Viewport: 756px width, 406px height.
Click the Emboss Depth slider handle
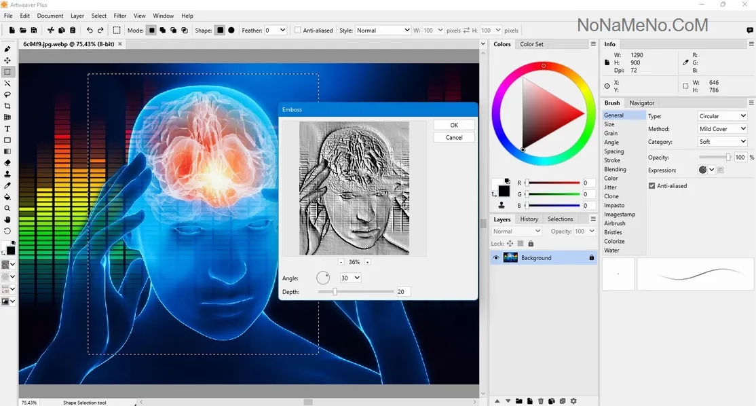tap(335, 292)
